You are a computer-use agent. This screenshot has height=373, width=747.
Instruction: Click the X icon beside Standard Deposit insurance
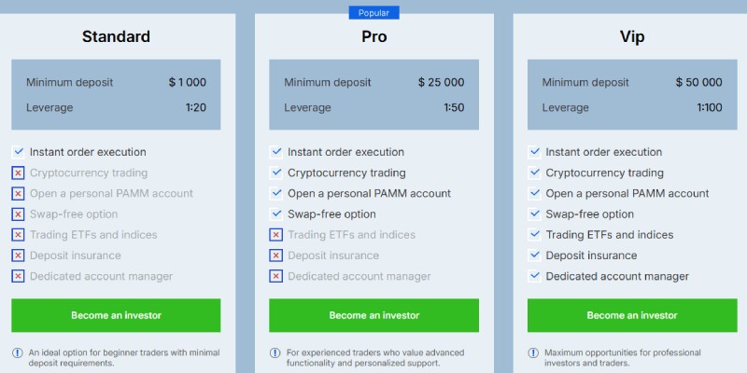18,256
